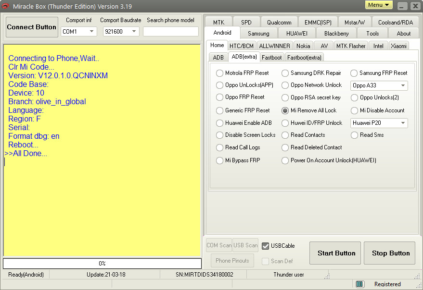This screenshot has width=423, height=290.
Task: Open the About tab
Action: 404,34
